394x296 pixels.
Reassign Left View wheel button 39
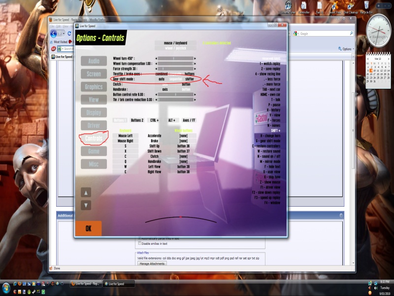[183, 167]
